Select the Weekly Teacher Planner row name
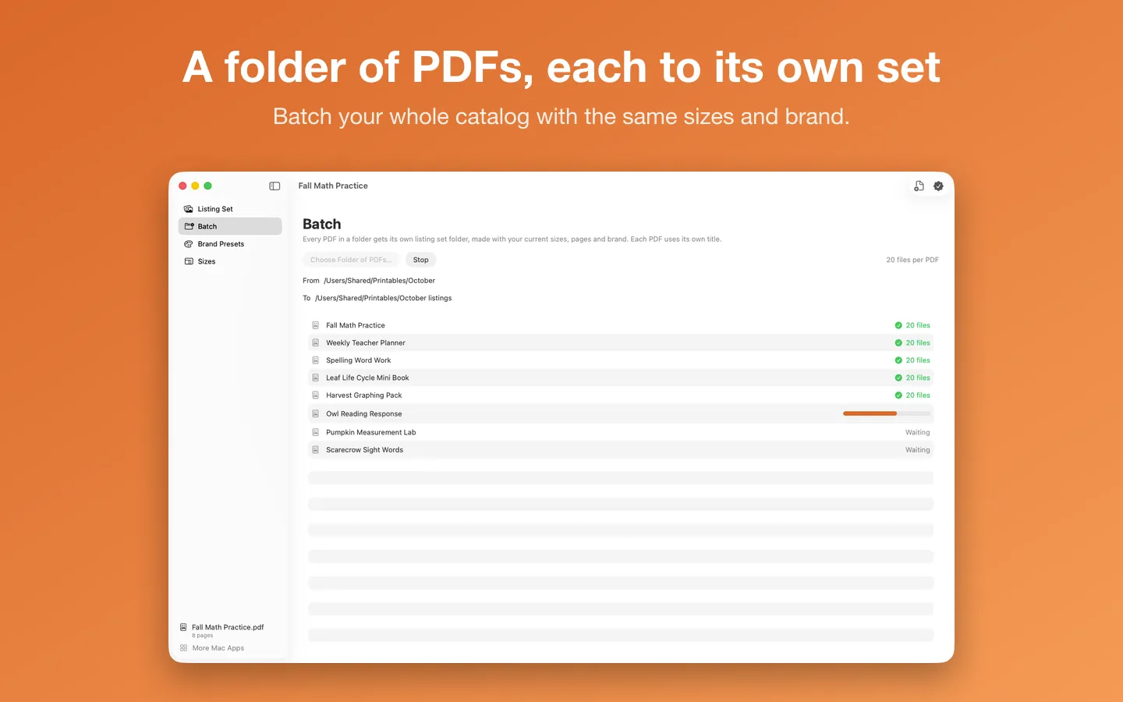The image size is (1123, 702). click(366, 342)
